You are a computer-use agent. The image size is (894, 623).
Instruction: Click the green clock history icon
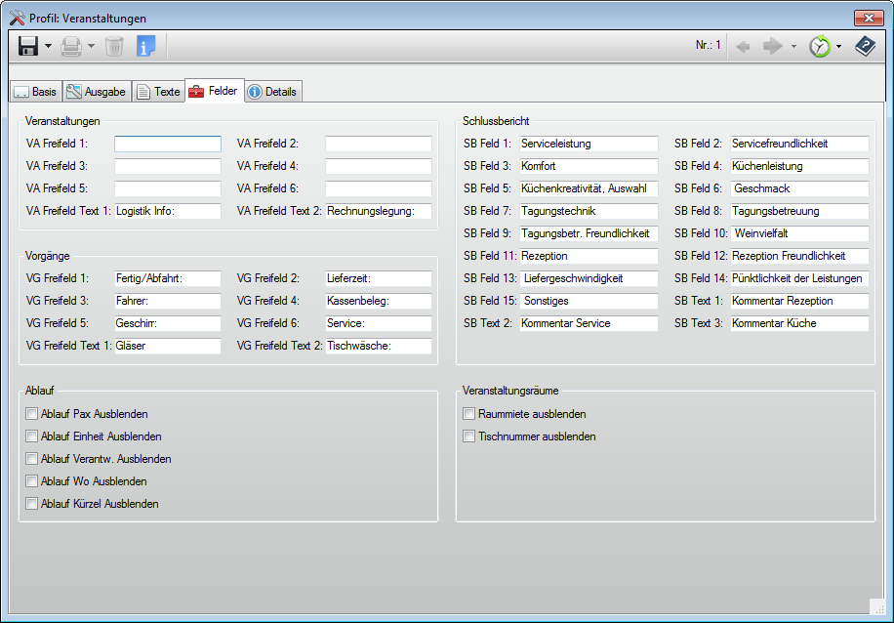[x=820, y=46]
